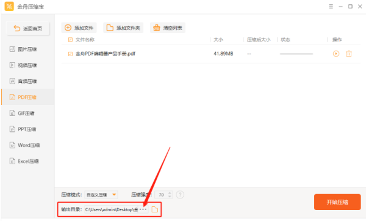The width and height of the screenshot is (366, 221).
Task: Click 添加文件 button
Action: (79, 28)
